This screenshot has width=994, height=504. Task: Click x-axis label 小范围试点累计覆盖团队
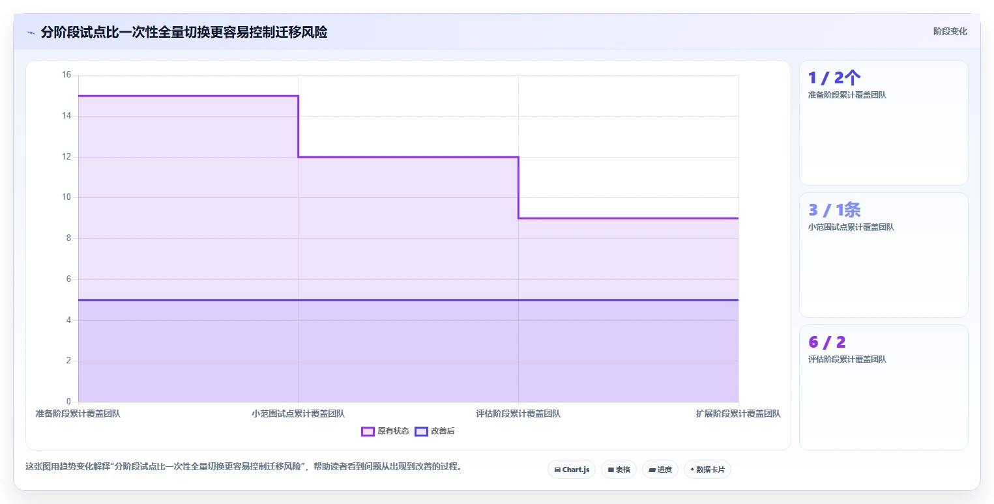pyautogui.click(x=299, y=413)
